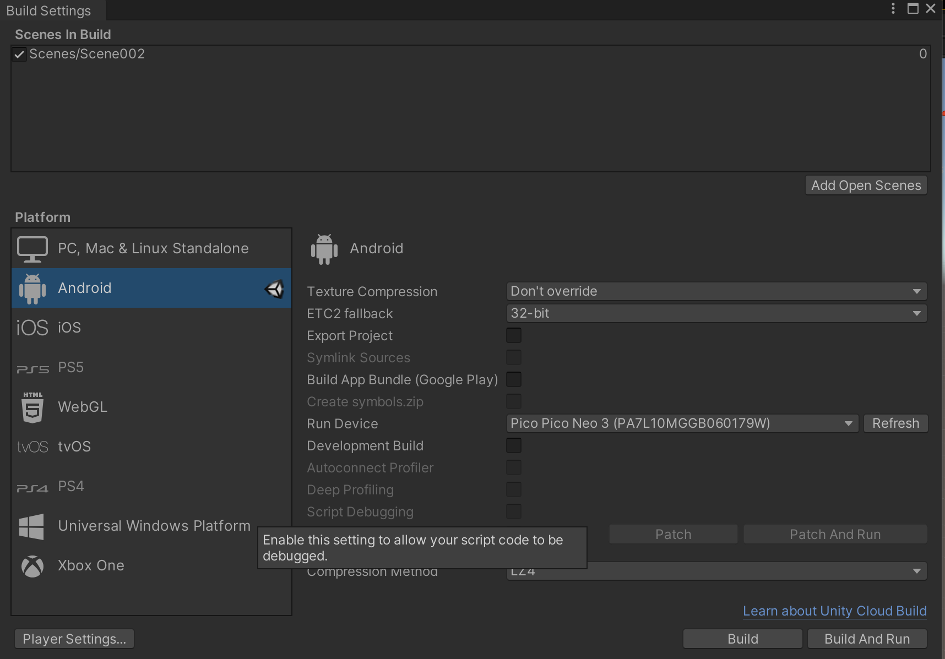This screenshot has height=659, width=945.
Task: Close the Build Settings window
Action: pyautogui.click(x=931, y=8)
